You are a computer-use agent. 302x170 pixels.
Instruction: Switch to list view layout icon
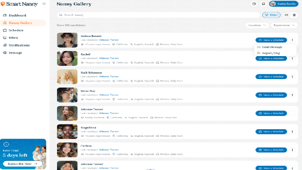[294, 15]
